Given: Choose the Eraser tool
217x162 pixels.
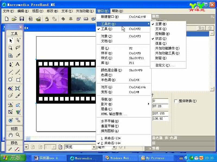Looking at the screenshot, I should [11, 96].
